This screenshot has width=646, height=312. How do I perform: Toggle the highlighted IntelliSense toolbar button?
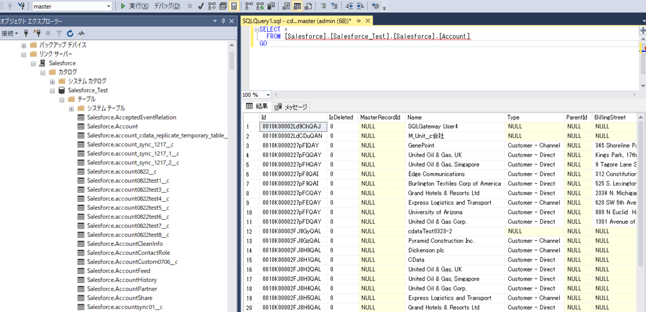[x=234, y=6]
